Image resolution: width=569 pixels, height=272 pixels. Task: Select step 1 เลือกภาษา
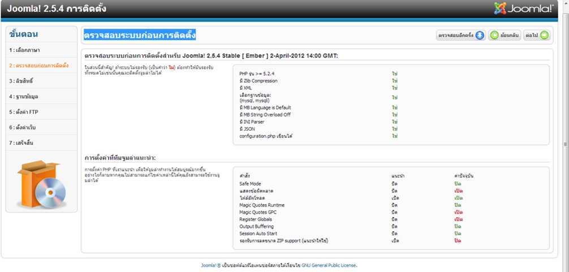point(25,50)
